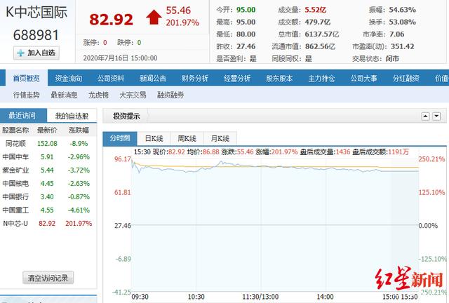Click the 流通市值 value 862.56亿

(x=320, y=46)
